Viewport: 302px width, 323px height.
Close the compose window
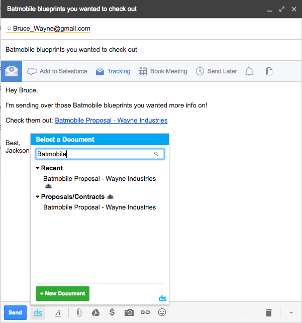[294, 9]
